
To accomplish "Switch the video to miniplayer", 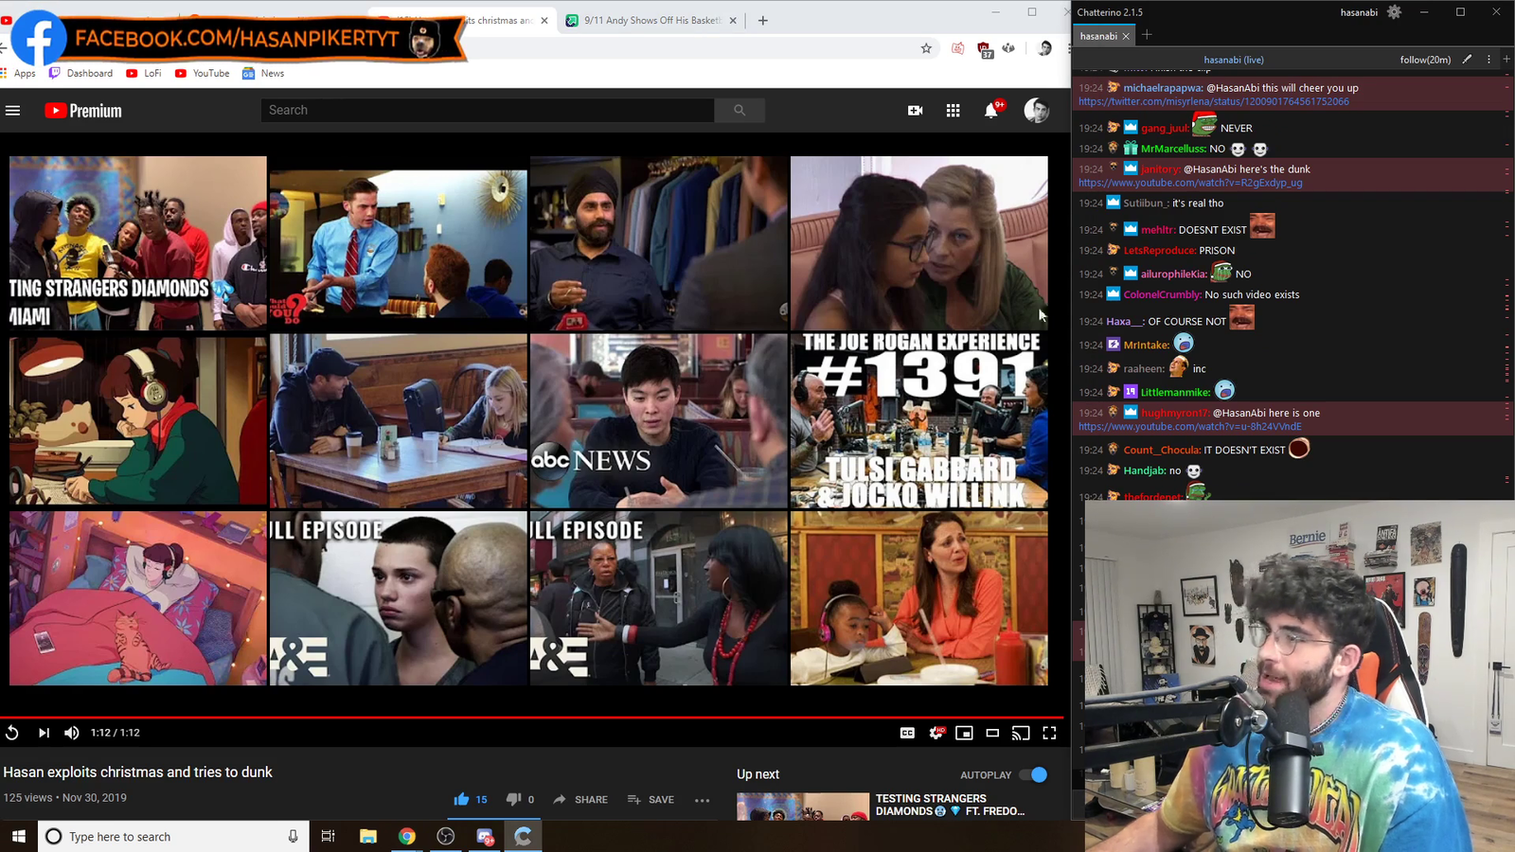I will 964,733.
